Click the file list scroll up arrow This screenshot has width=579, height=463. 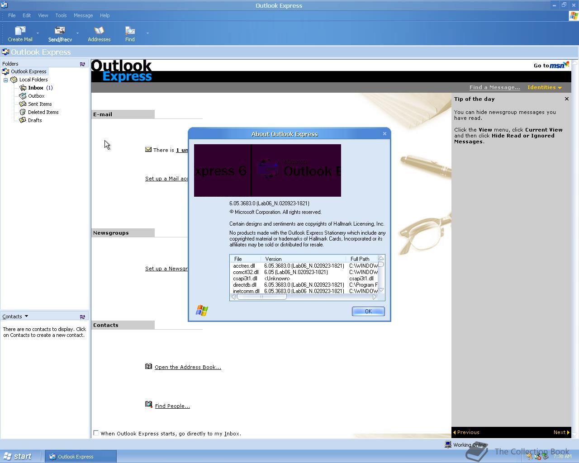pos(381,258)
